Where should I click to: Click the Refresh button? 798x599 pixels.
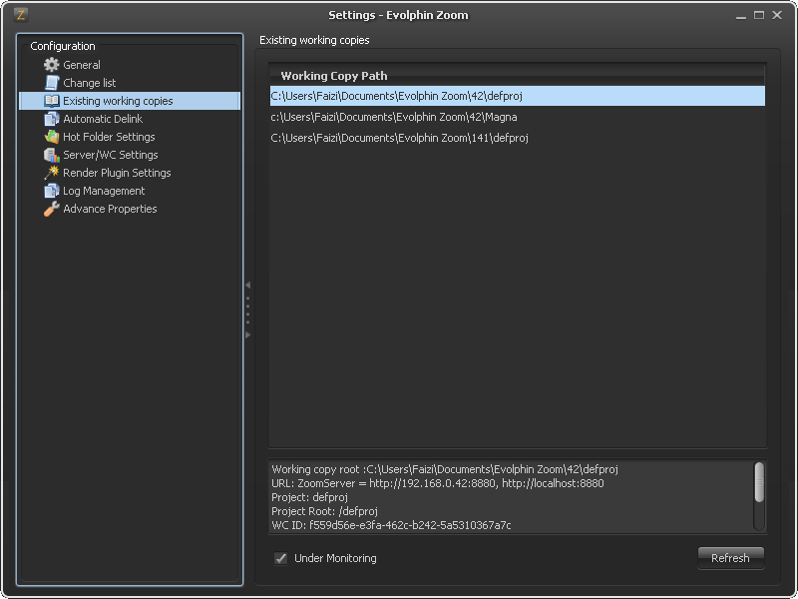730,558
